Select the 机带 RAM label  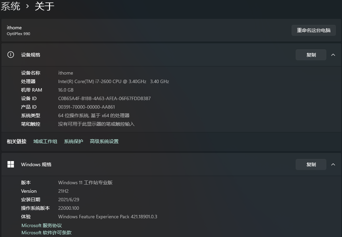tap(31, 90)
